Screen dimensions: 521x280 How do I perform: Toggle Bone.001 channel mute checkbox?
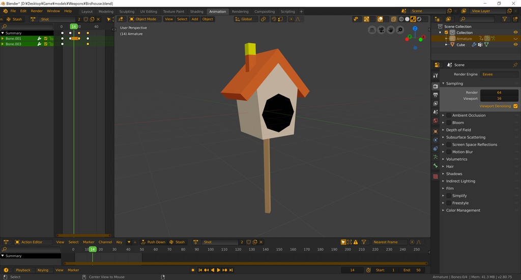(46, 39)
